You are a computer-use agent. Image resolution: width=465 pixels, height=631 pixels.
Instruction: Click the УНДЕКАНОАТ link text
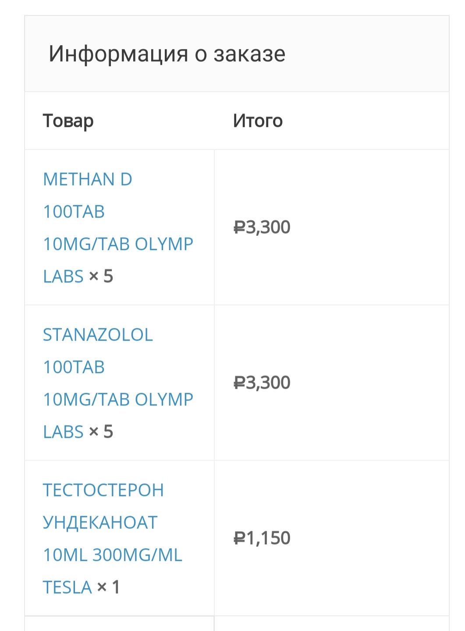(100, 523)
